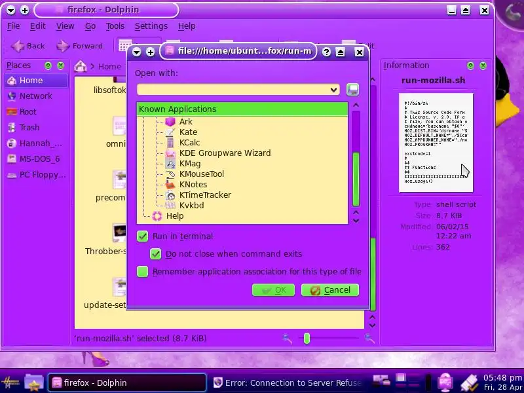This screenshot has width=524, height=393.
Task: Open Network in Places panel
Action: (37, 96)
